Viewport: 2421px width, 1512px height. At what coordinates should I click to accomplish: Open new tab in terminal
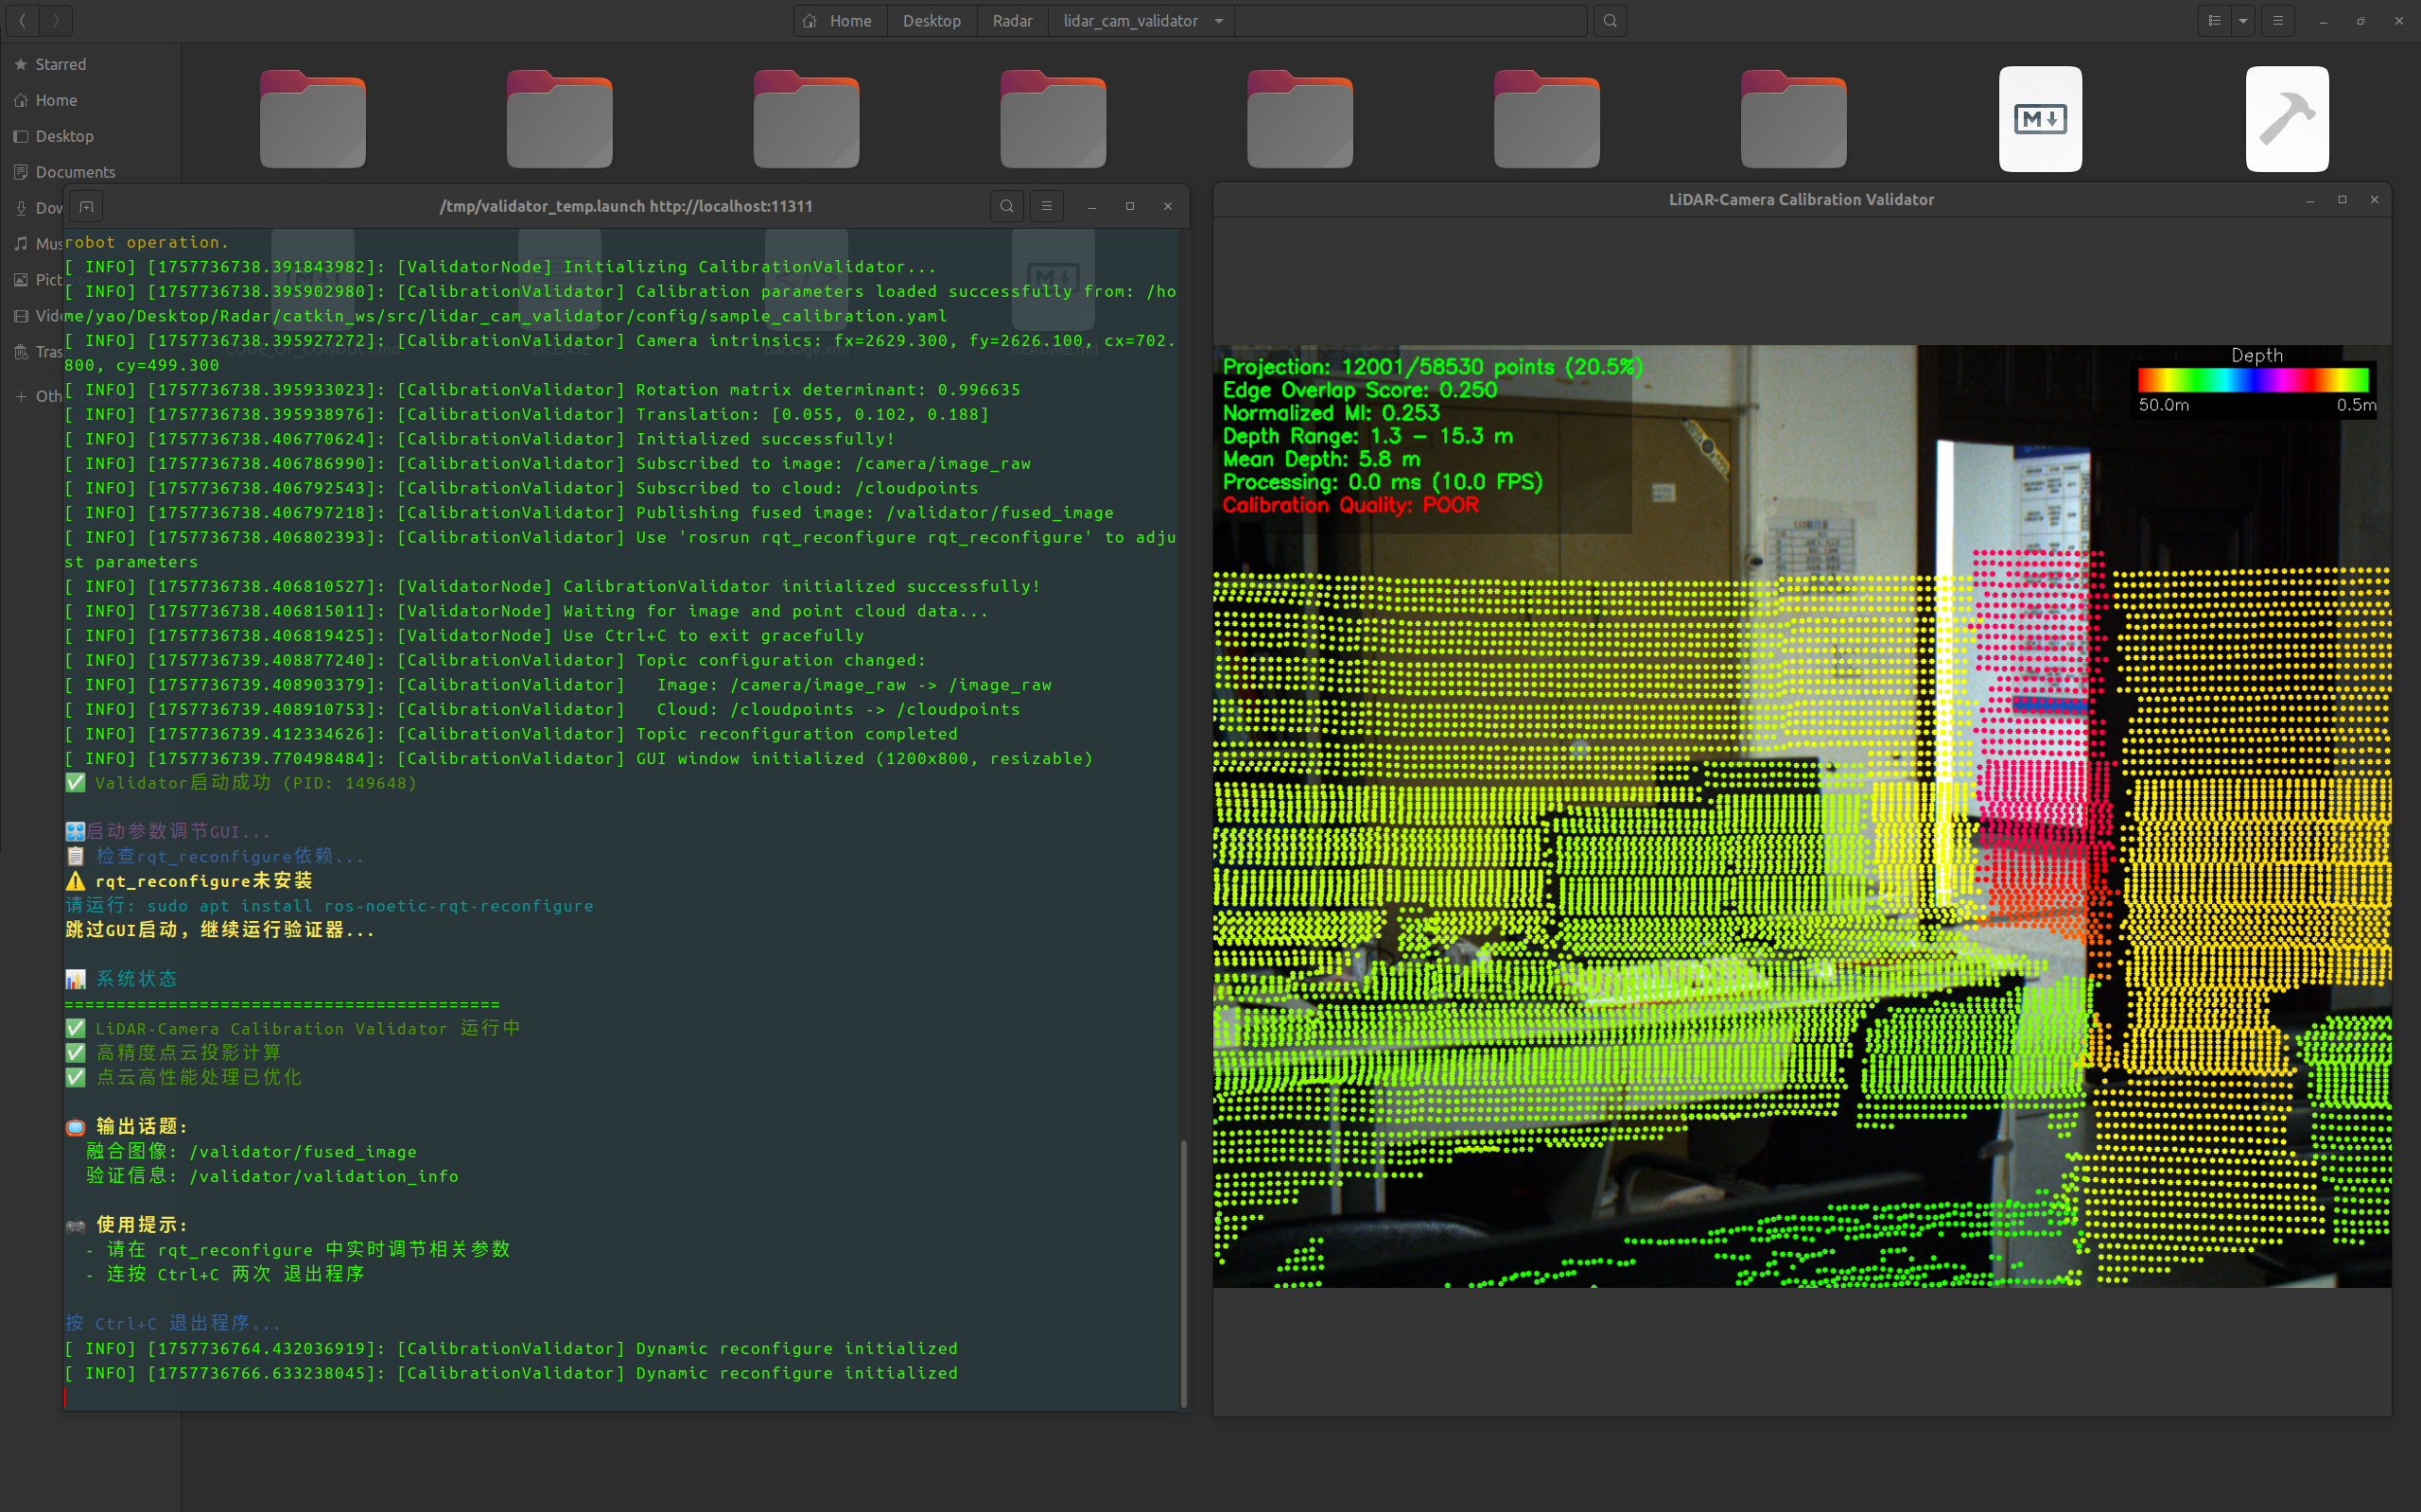(87, 207)
